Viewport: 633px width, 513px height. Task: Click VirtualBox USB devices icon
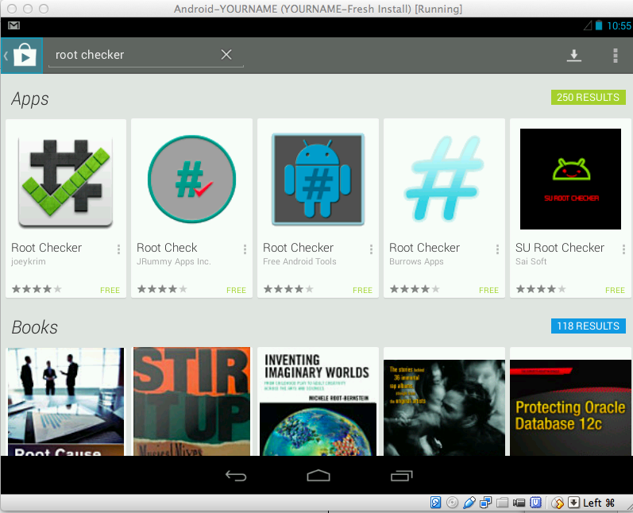click(x=469, y=503)
